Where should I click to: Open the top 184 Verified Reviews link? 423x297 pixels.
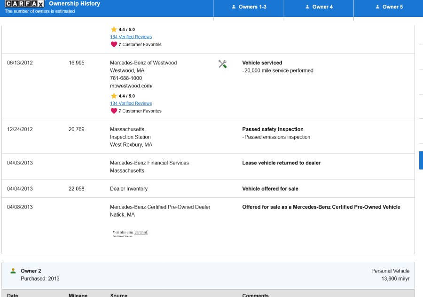coord(131,37)
